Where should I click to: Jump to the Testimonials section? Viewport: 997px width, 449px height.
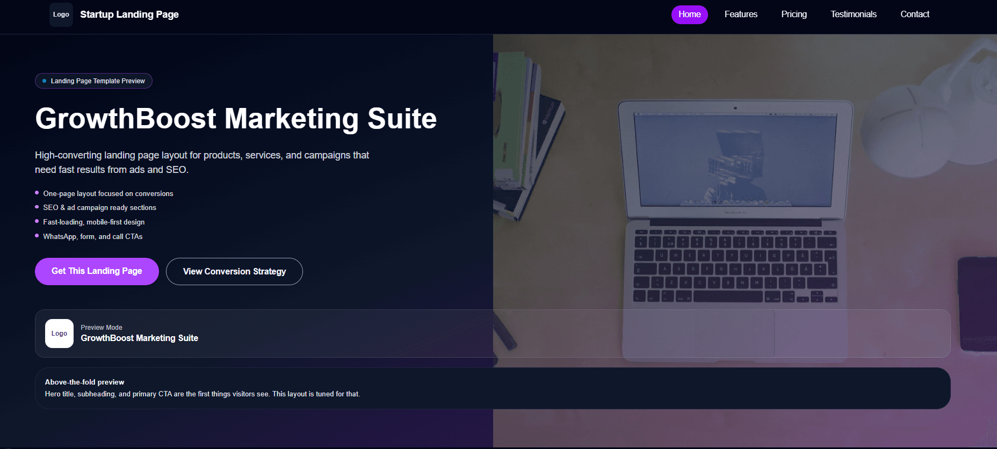click(x=854, y=15)
